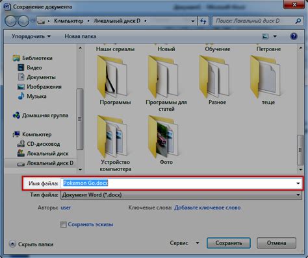Click the Back navigation arrow button

coord(10,21)
